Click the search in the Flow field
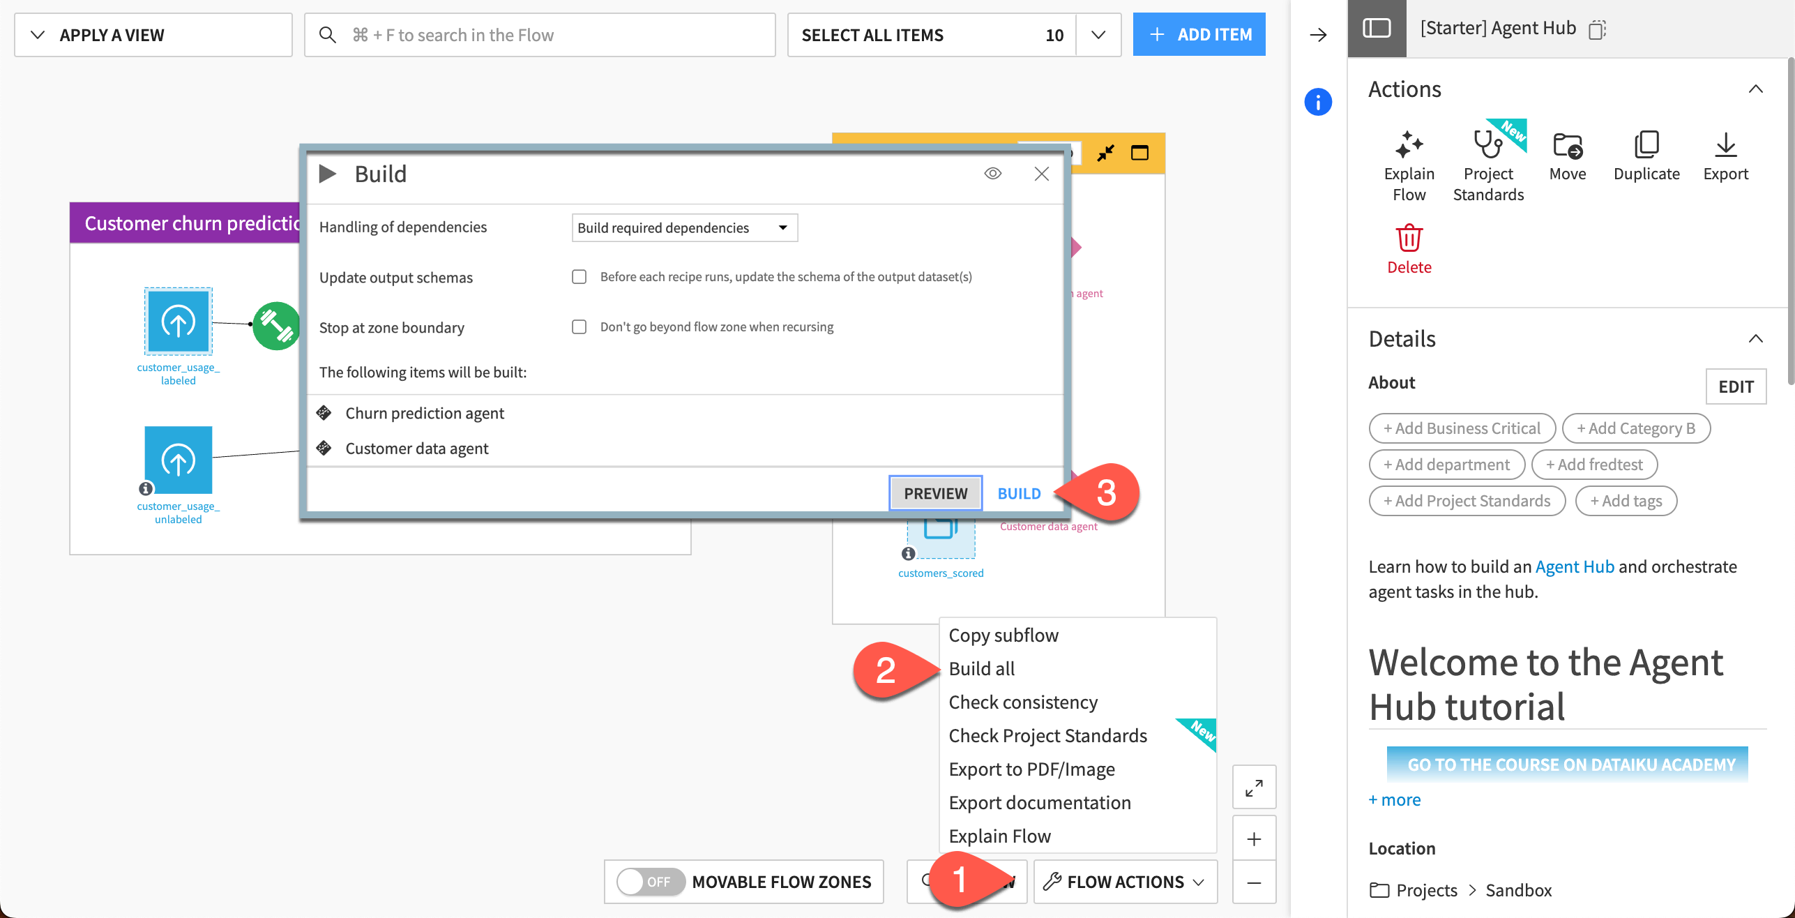 coord(539,34)
